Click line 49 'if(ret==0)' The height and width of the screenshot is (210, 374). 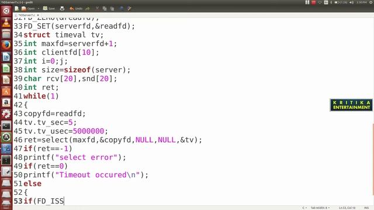[46, 166]
